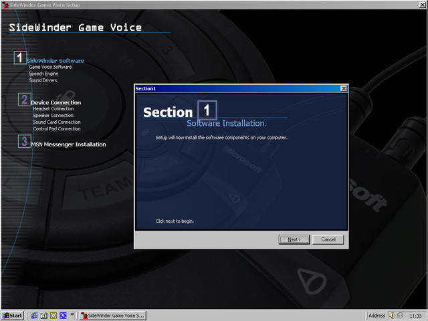Open the Start menu
Viewport: 428px width, 321px height.
click(12, 316)
